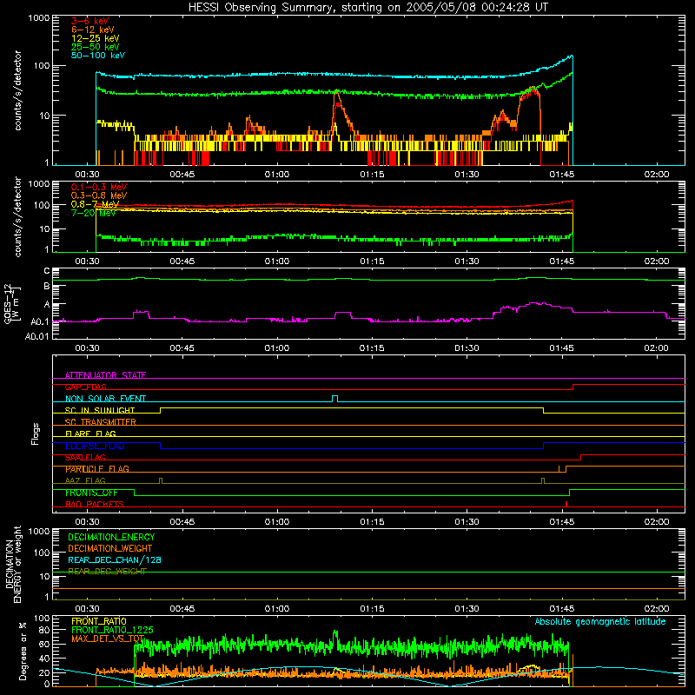
Task: Click the BAD_PACKETS flag label
Action: tap(94, 504)
